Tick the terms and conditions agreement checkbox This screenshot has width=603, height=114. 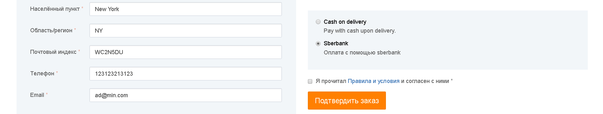(310, 81)
